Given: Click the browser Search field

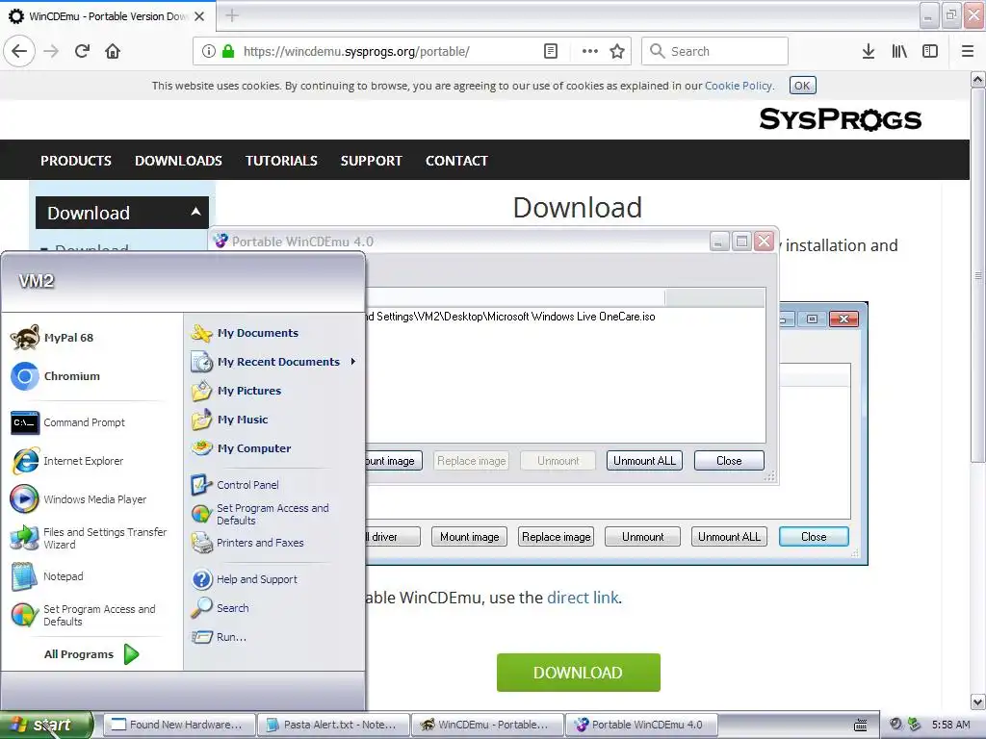Looking at the screenshot, I should pyautogui.click(x=715, y=52).
